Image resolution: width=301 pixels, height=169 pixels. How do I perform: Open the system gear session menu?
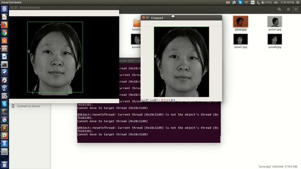click(298, 2)
